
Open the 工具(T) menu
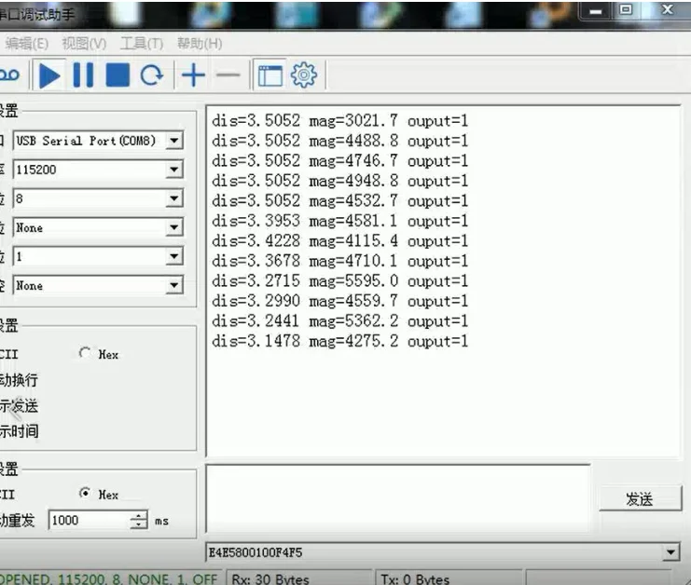tap(142, 44)
